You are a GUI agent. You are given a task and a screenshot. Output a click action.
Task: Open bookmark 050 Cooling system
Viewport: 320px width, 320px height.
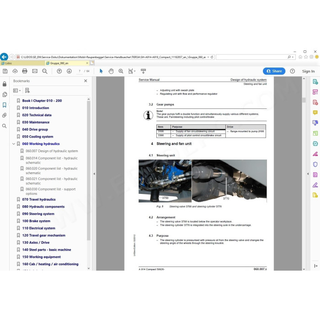pos(37,137)
